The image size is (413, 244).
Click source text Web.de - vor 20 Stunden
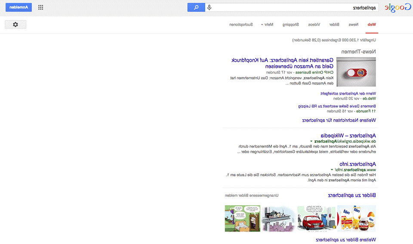[354, 99]
